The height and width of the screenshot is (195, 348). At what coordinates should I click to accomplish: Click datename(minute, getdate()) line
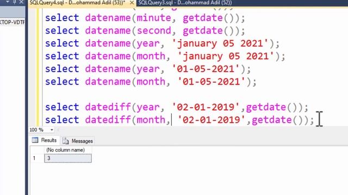145,18
